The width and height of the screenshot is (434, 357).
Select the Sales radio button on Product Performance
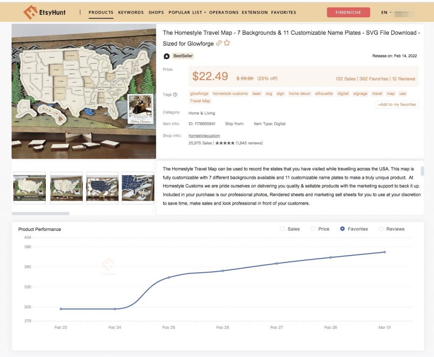pos(283,228)
